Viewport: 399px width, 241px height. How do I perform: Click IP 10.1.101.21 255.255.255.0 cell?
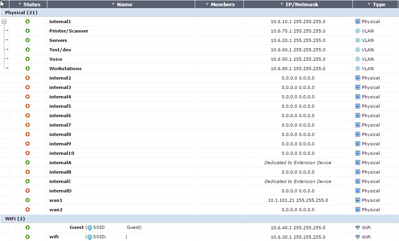tap(298, 200)
